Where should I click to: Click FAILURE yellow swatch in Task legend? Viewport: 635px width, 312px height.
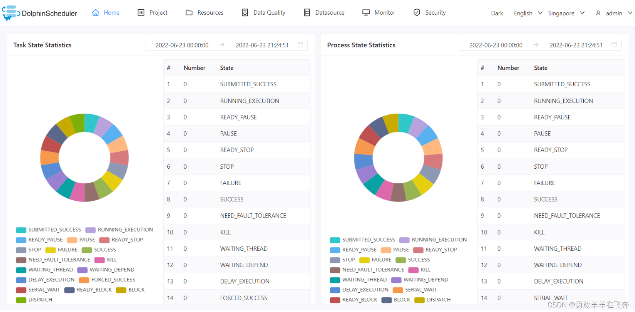point(51,250)
